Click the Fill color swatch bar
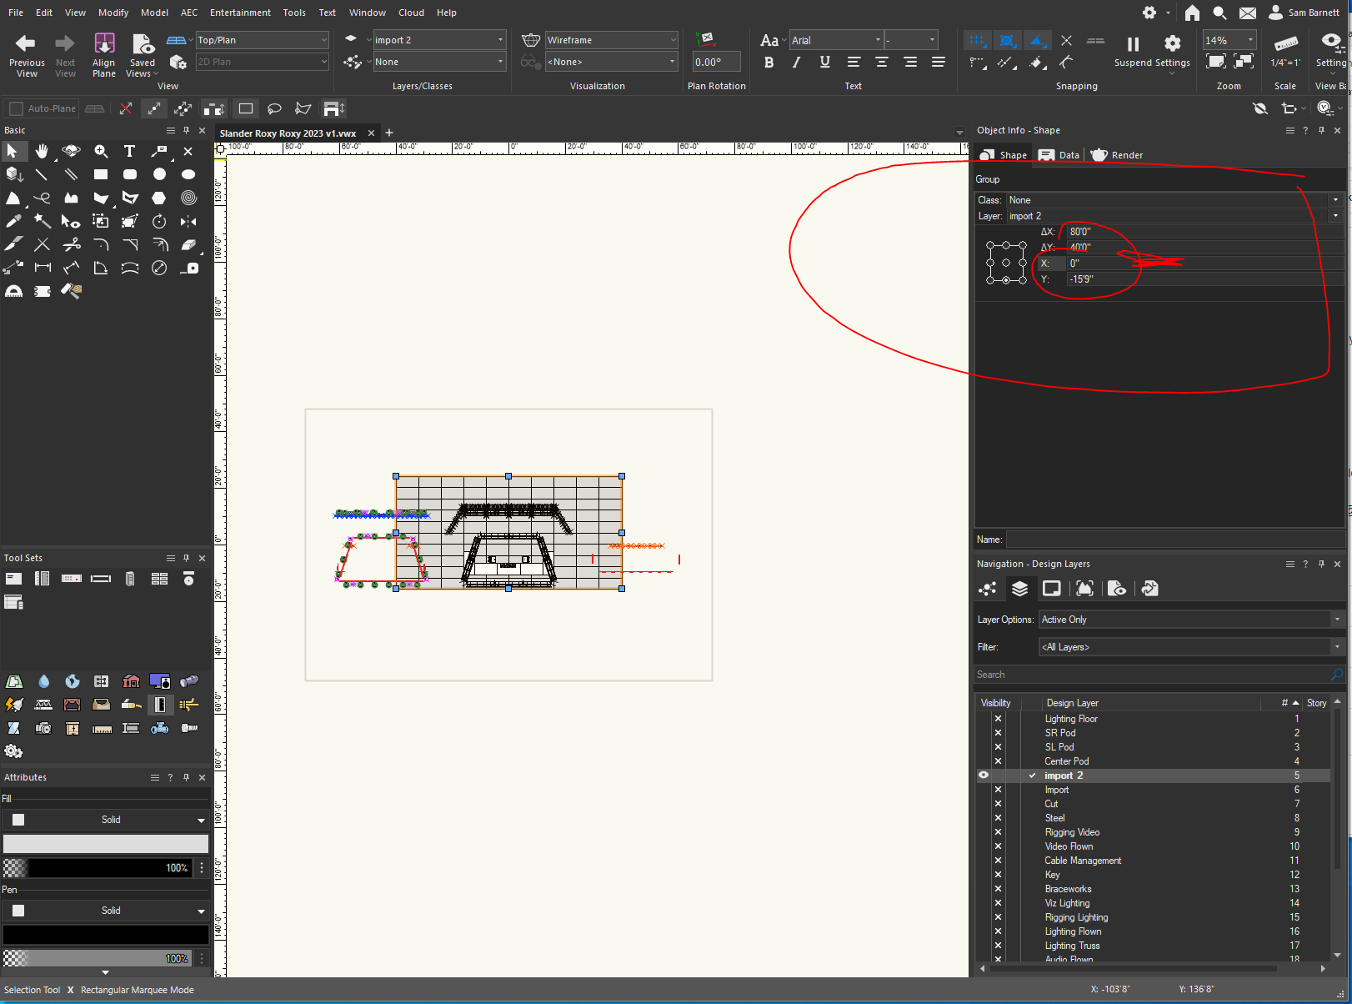The height and width of the screenshot is (1004, 1352). 106,844
